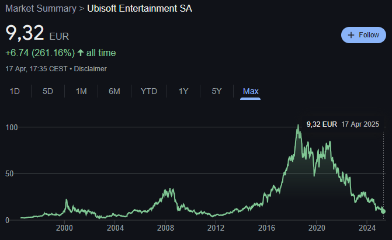Click the endpoint dot on the chart

tap(383, 211)
